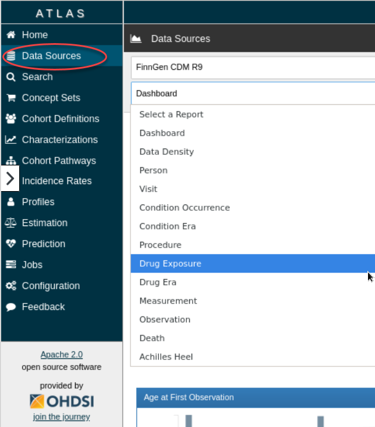Expand the sidebar with the chevron arrow
375x427 pixels.
pyautogui.click(x=10, y=179)
